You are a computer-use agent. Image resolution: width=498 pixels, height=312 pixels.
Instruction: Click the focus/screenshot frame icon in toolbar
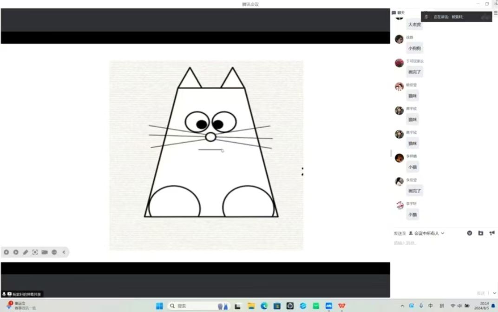pos(35,252)
